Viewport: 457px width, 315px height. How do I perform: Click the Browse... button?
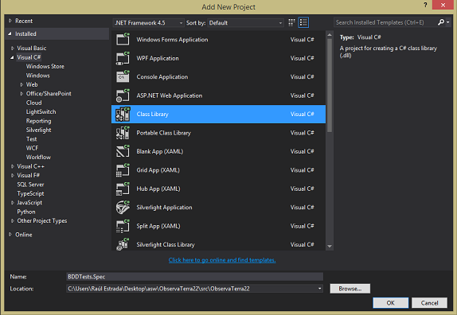[350, 289]
